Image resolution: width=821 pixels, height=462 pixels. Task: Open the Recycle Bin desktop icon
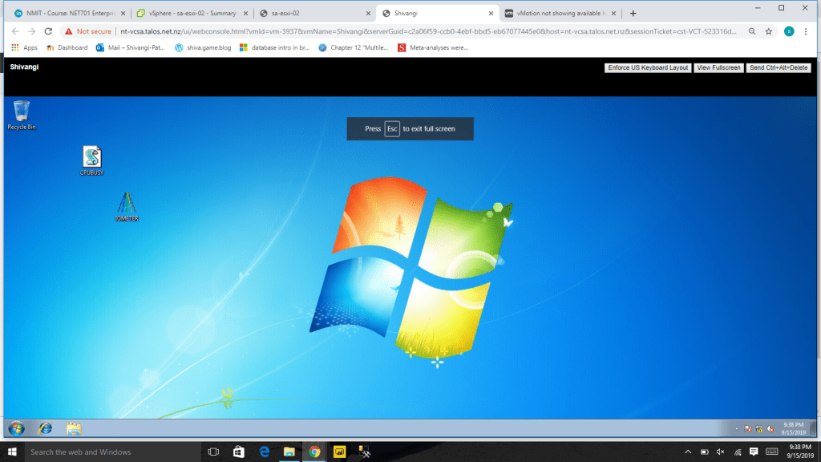coord(22,112)
